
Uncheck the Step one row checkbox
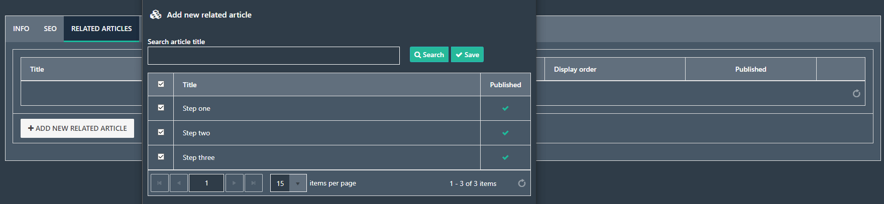tap(161, 107)
